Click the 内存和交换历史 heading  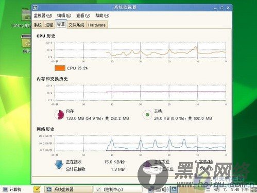coord(52,79)
